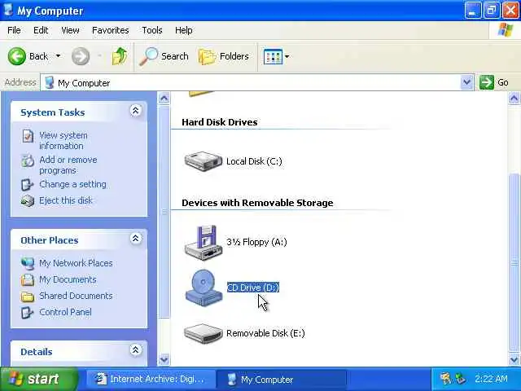
Task: Click the My Computer title bar icon
Action: (8, 11)
